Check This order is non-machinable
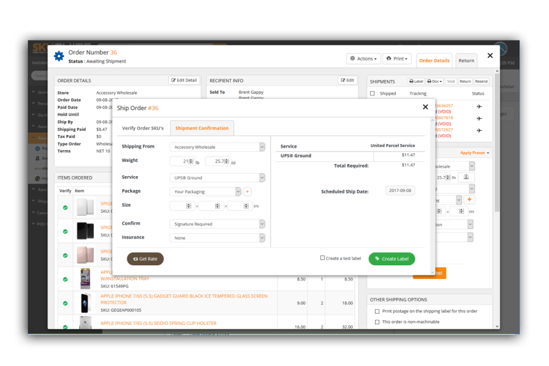Viewport: 549px width, 366px height. tap(377, 322)
